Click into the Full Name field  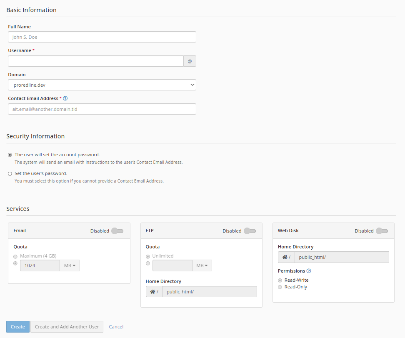click(102, 37)
